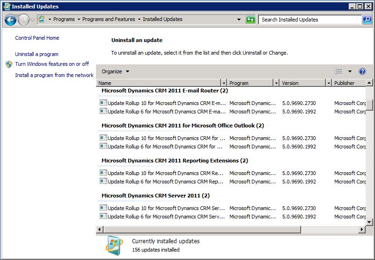Select CRM 2011 Reporting Extensions group header
This screenshot has width=375, height=260.
click(x=175, y=161)
